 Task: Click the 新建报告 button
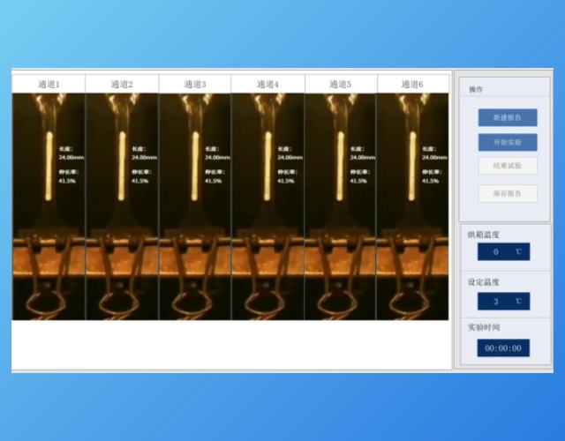tap(508, 117)
